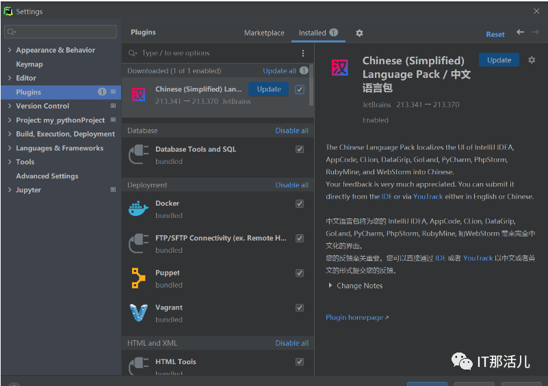Viewport: 548px width, 386px height.
Task: Click Disable all for Deployment group
Action: [292, 185]
